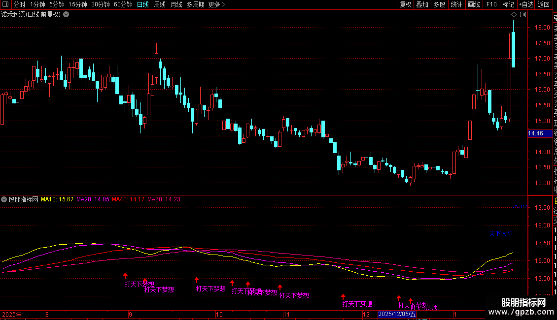Click the month 9 label on time axis
Image resolution: width=557 pixels, height=320 pixels.
pos(130,314)
